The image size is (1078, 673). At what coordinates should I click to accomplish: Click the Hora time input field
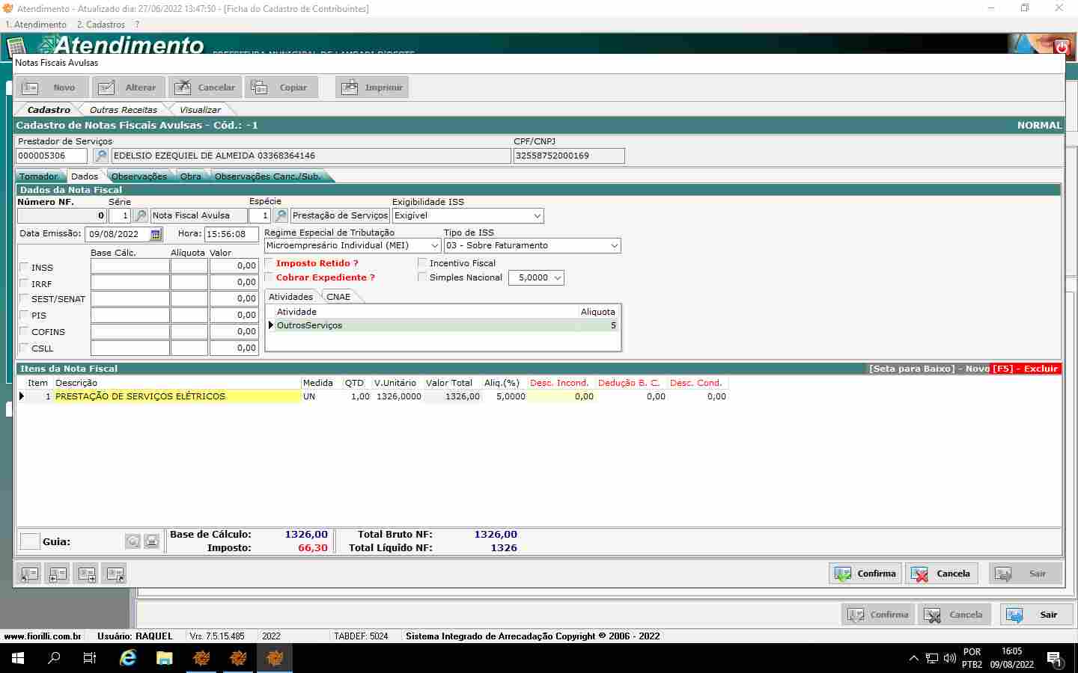tap(231, 234)
